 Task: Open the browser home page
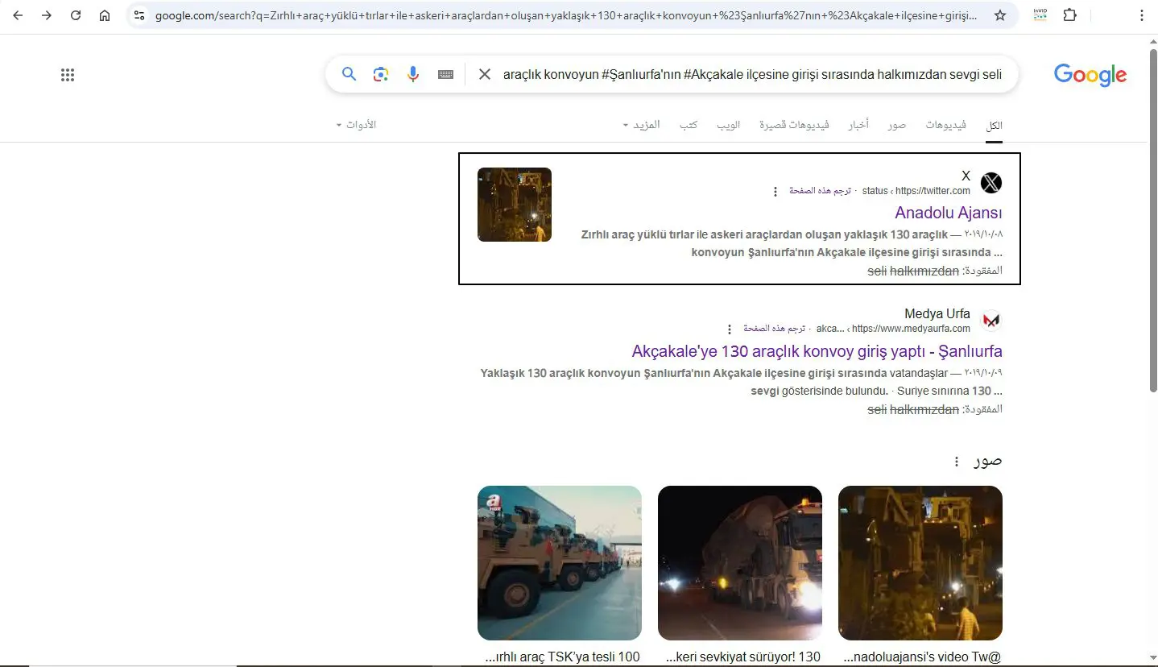(x=105, y=15)
